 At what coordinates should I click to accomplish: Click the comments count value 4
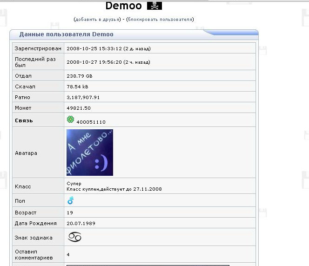tap(68, 254)
